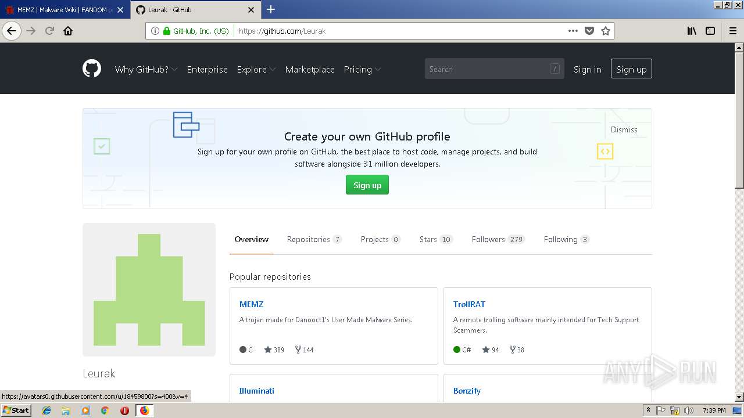Image resolution: width=744 pixels, height=418 pixels.
Task: Expand the Why GitHub? dropdown
Action: coord(146,69)
